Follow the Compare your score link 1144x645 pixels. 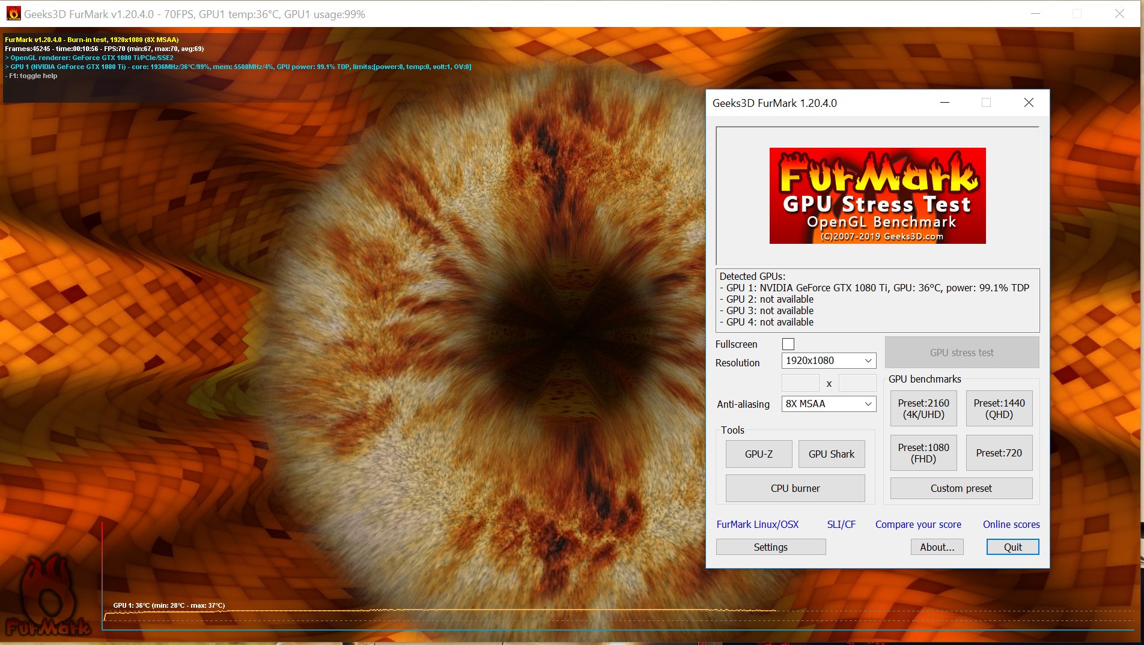[918, 524]
